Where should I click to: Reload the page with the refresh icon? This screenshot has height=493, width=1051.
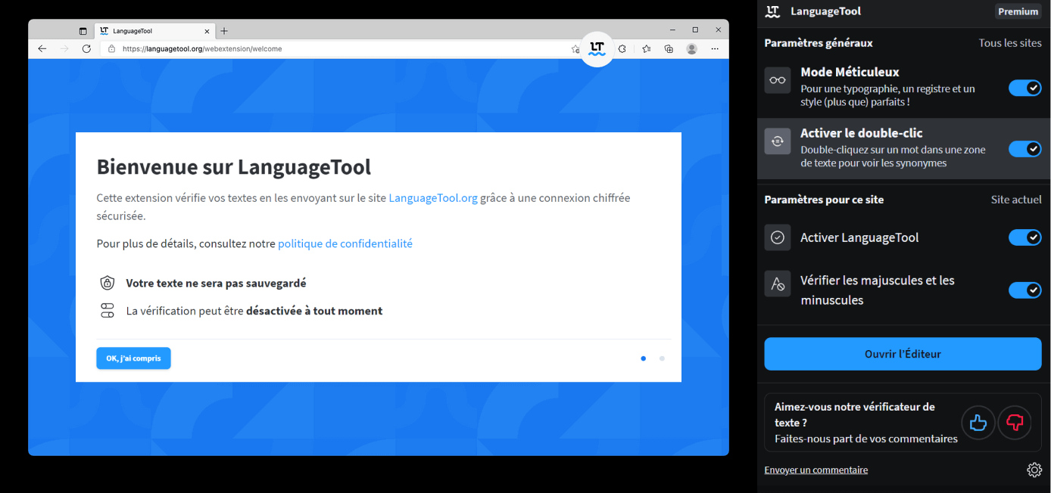[86, 48]
